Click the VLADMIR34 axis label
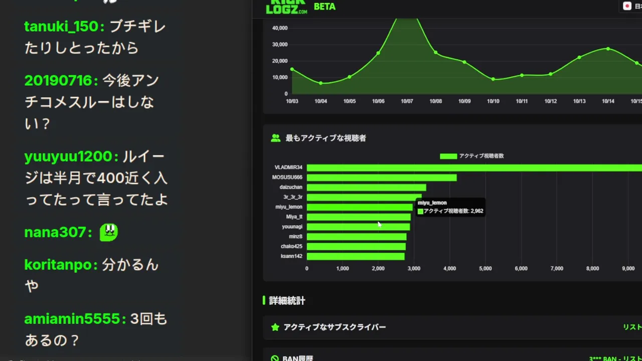 288,167
